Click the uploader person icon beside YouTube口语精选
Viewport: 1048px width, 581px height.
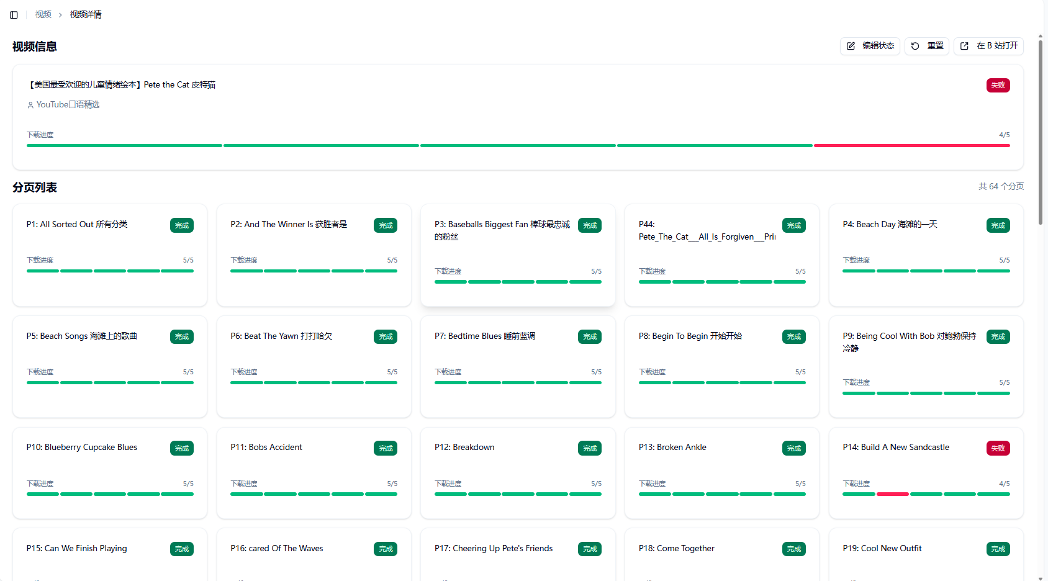pyautogui.click(x=30, y=105)
